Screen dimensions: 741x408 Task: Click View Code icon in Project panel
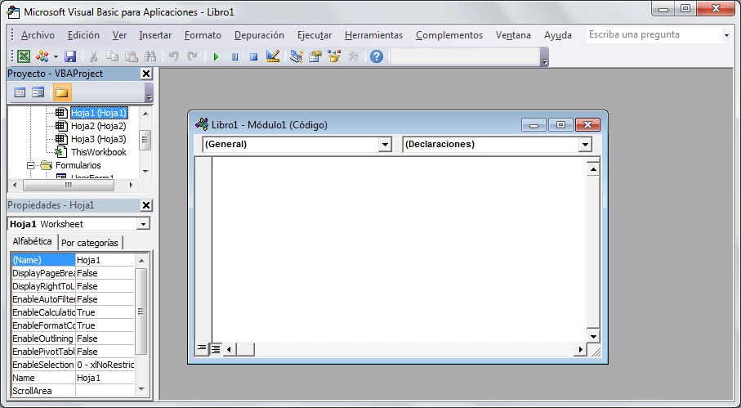(x=20, y=92)
